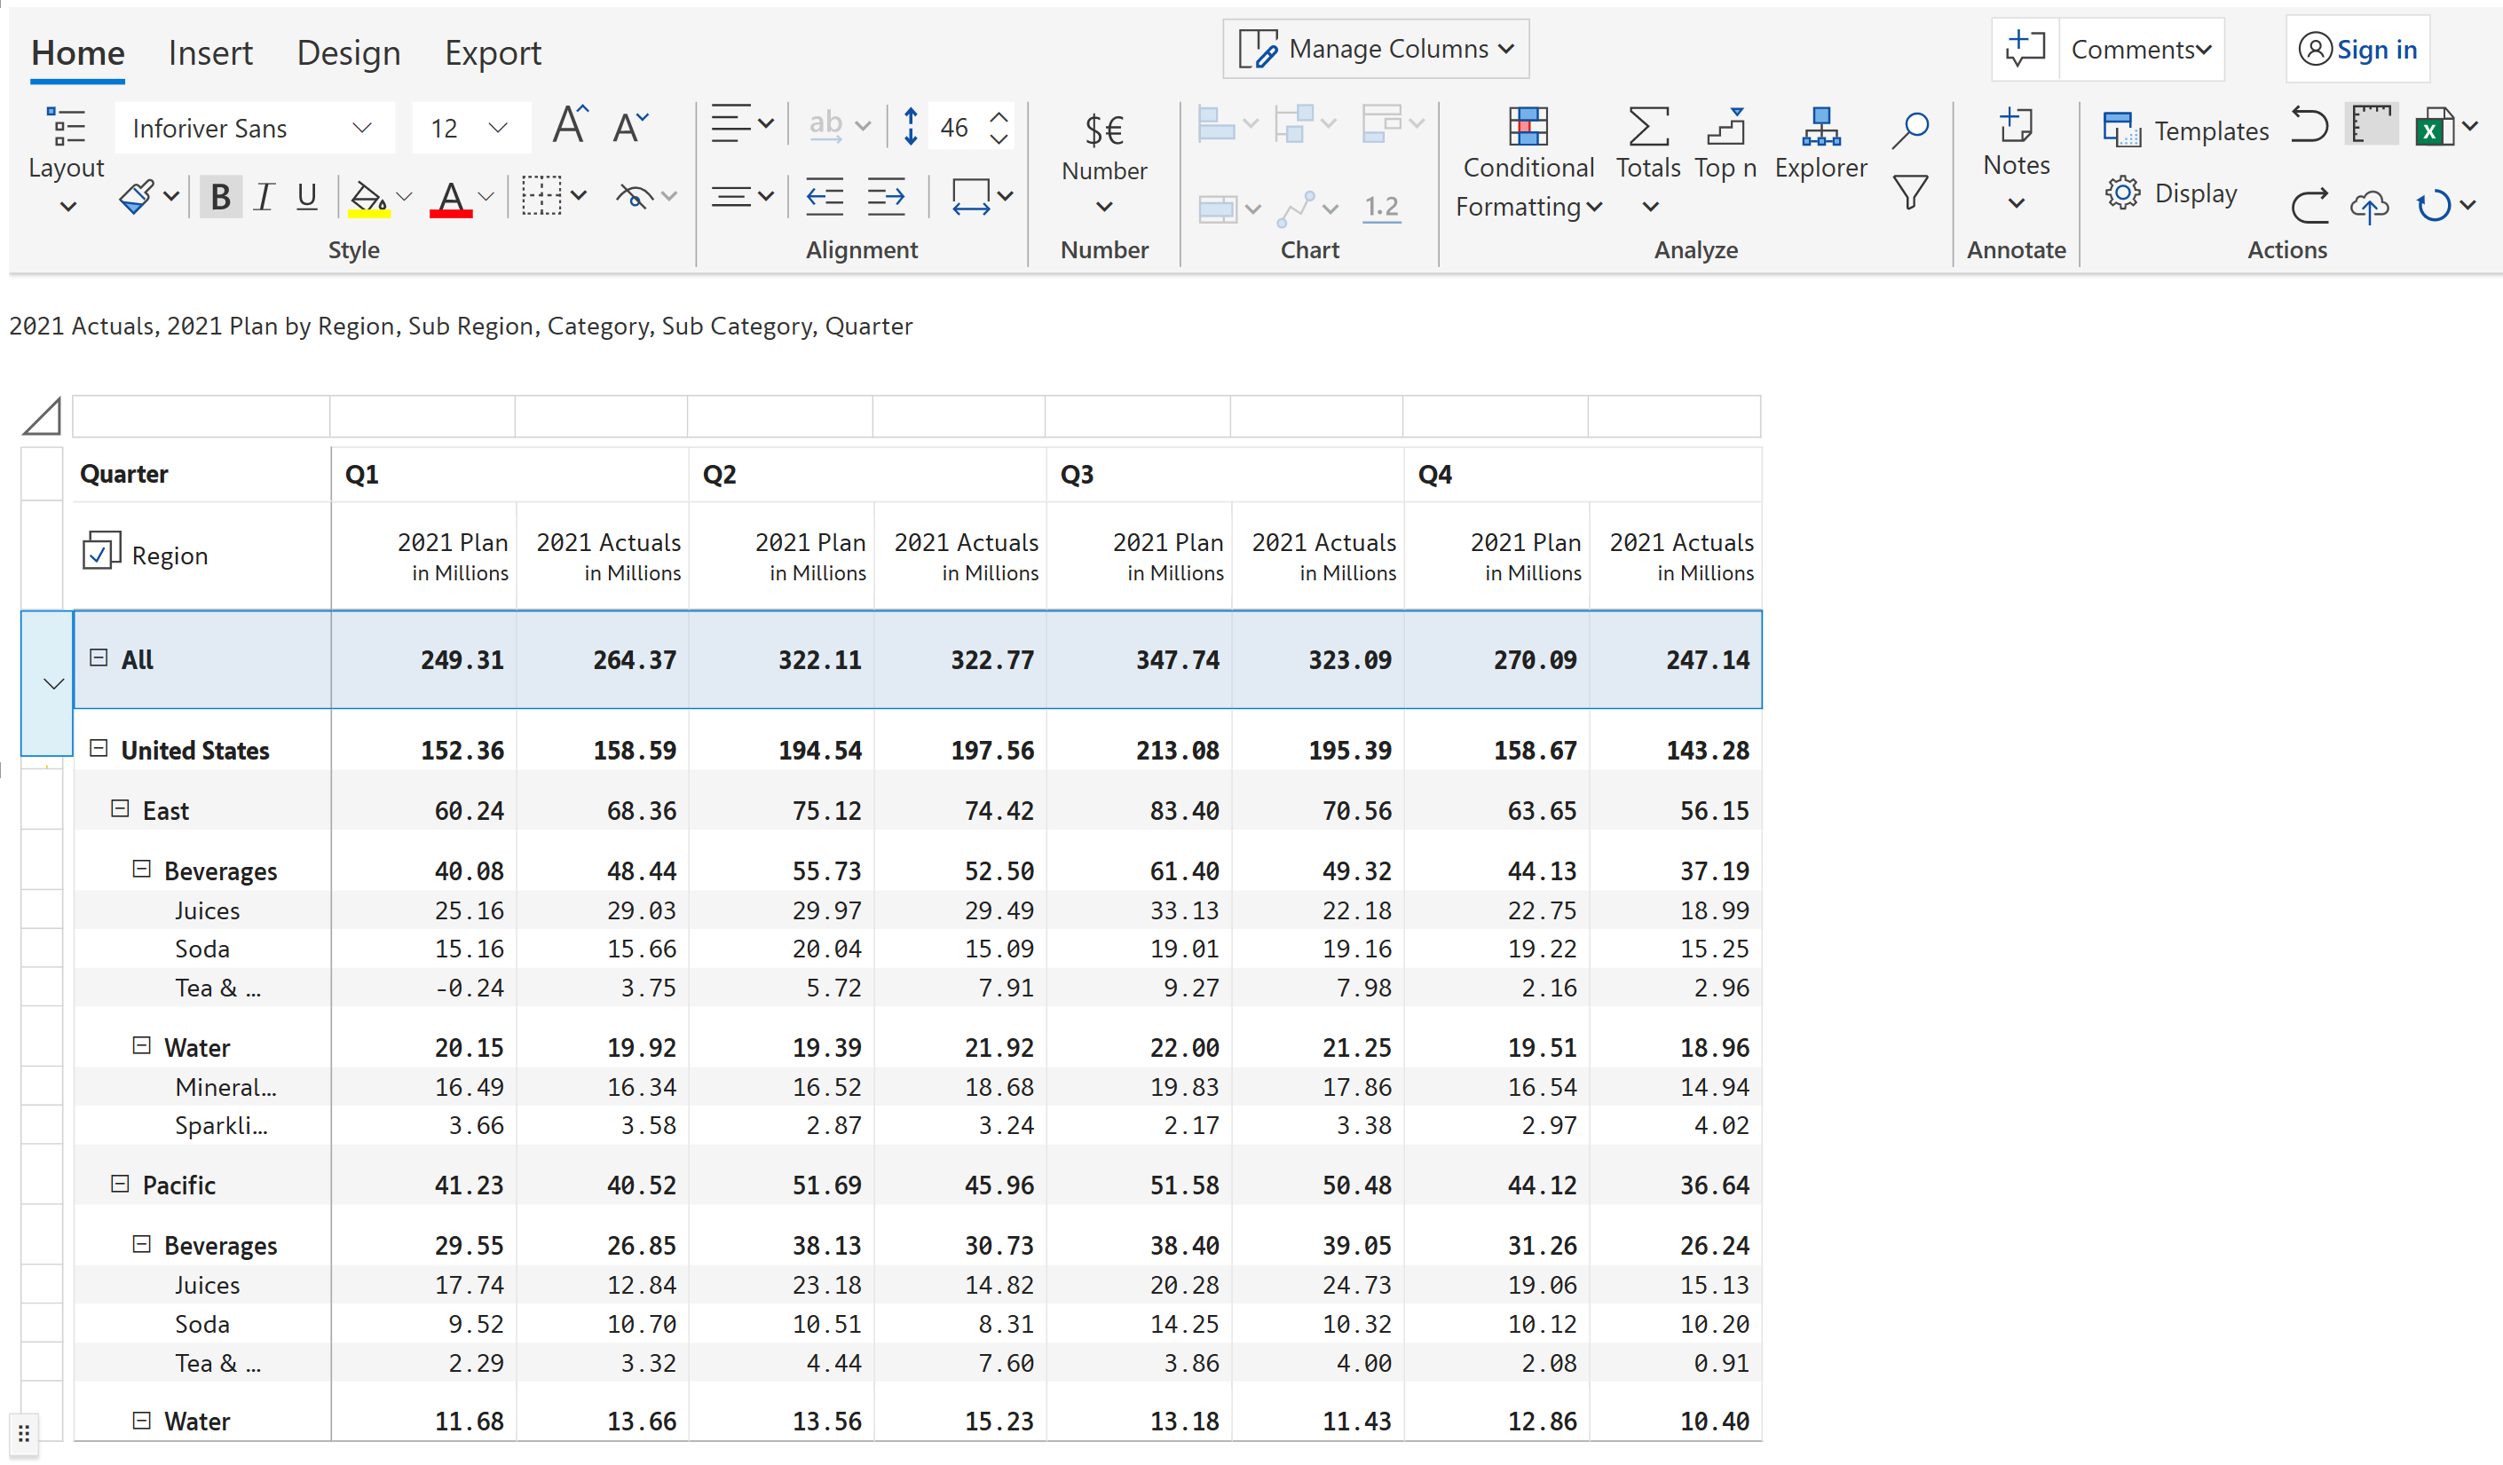Click the Undo arrow icon
Image resolution: width=2503 pixels, height=1465 pixels.
click(x=2310, y=126)
